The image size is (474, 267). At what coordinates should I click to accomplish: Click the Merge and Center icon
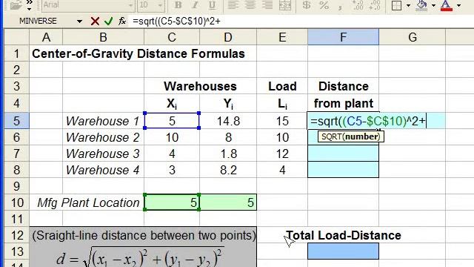(x=284, y=5)
